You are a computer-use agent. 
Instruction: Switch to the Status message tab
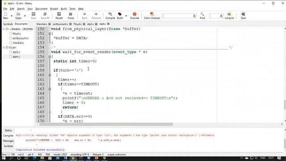pyautogui.click(x=8, y=130)
